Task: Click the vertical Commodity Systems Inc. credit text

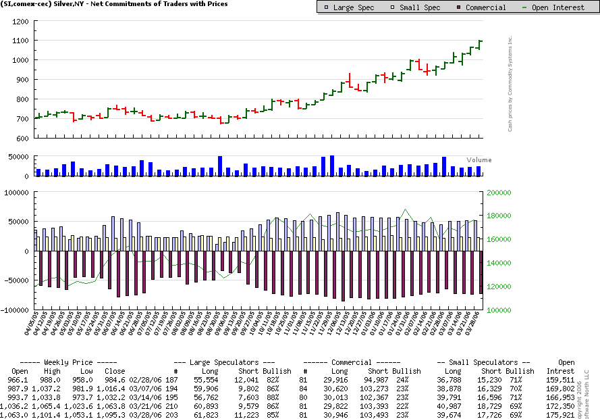Action: pyautogui.click(x=511, y=83)
